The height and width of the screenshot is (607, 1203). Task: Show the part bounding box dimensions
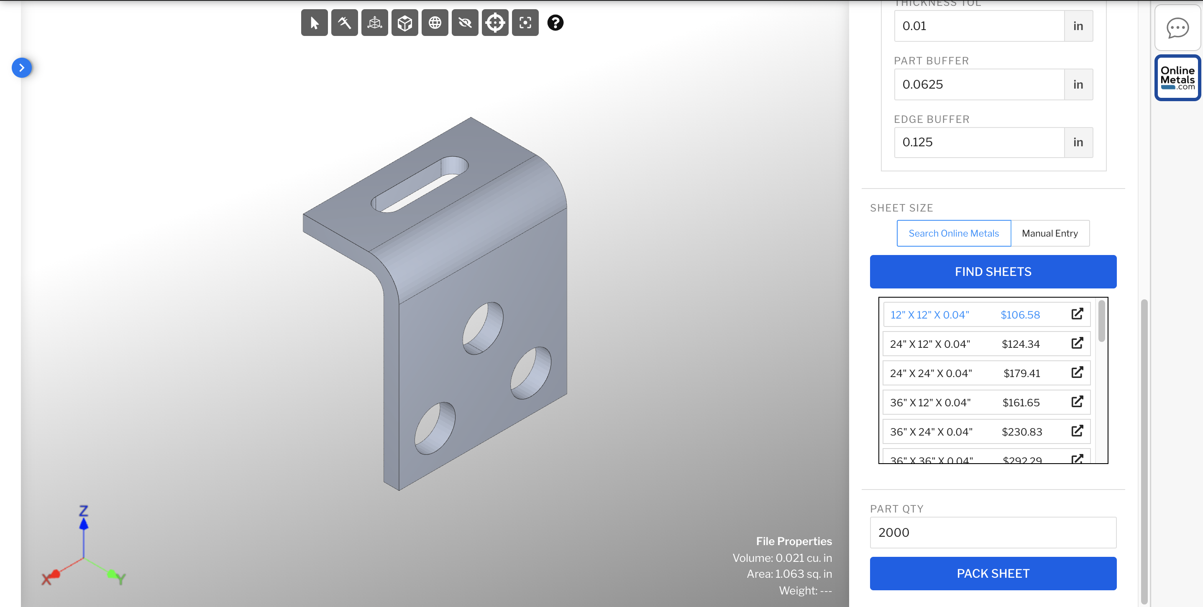tap(374, 22)
